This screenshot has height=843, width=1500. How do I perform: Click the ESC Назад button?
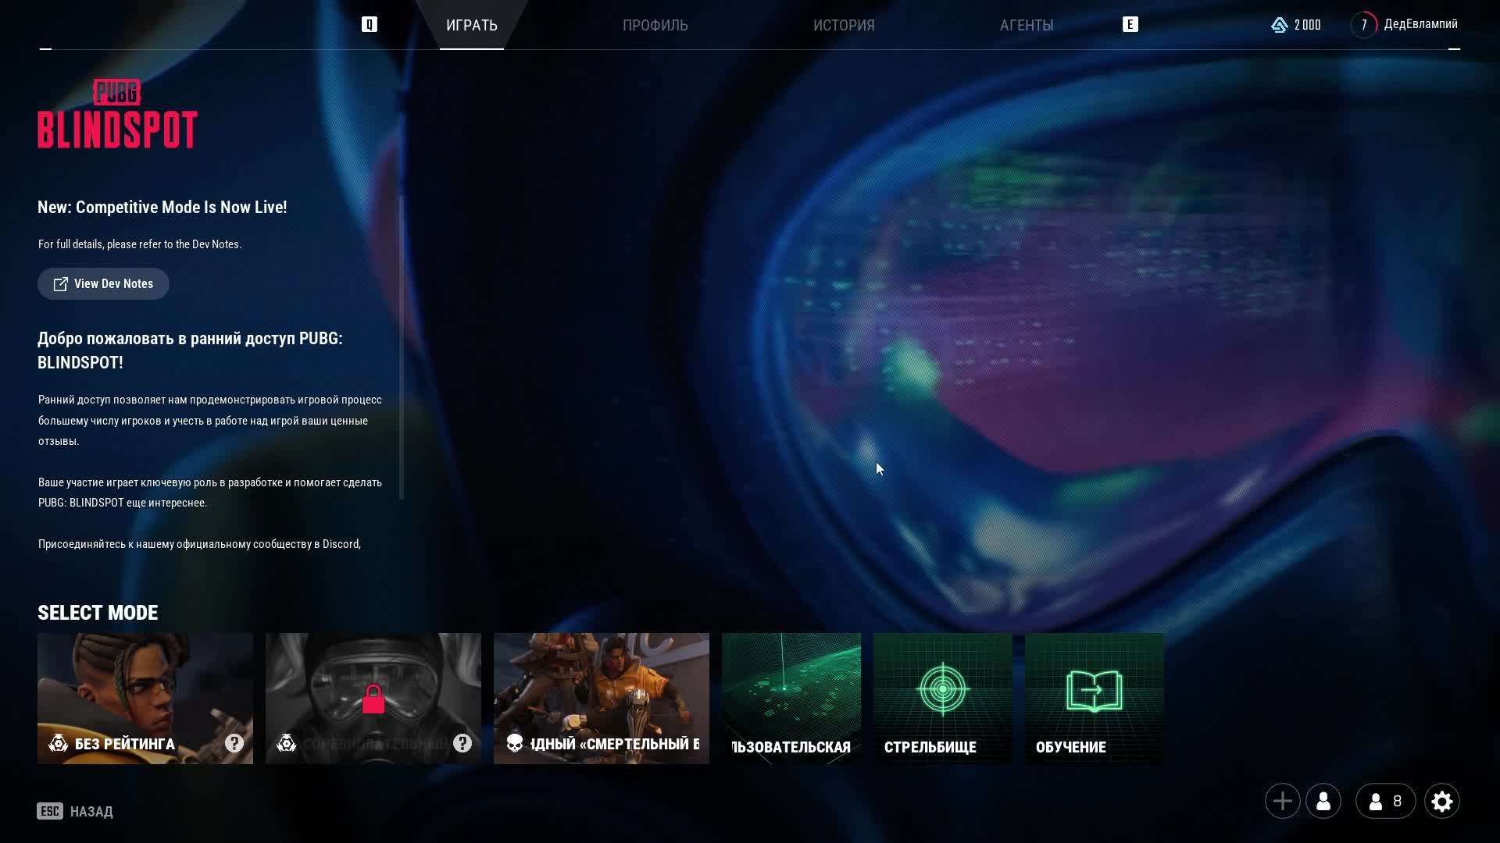[75, 811]
